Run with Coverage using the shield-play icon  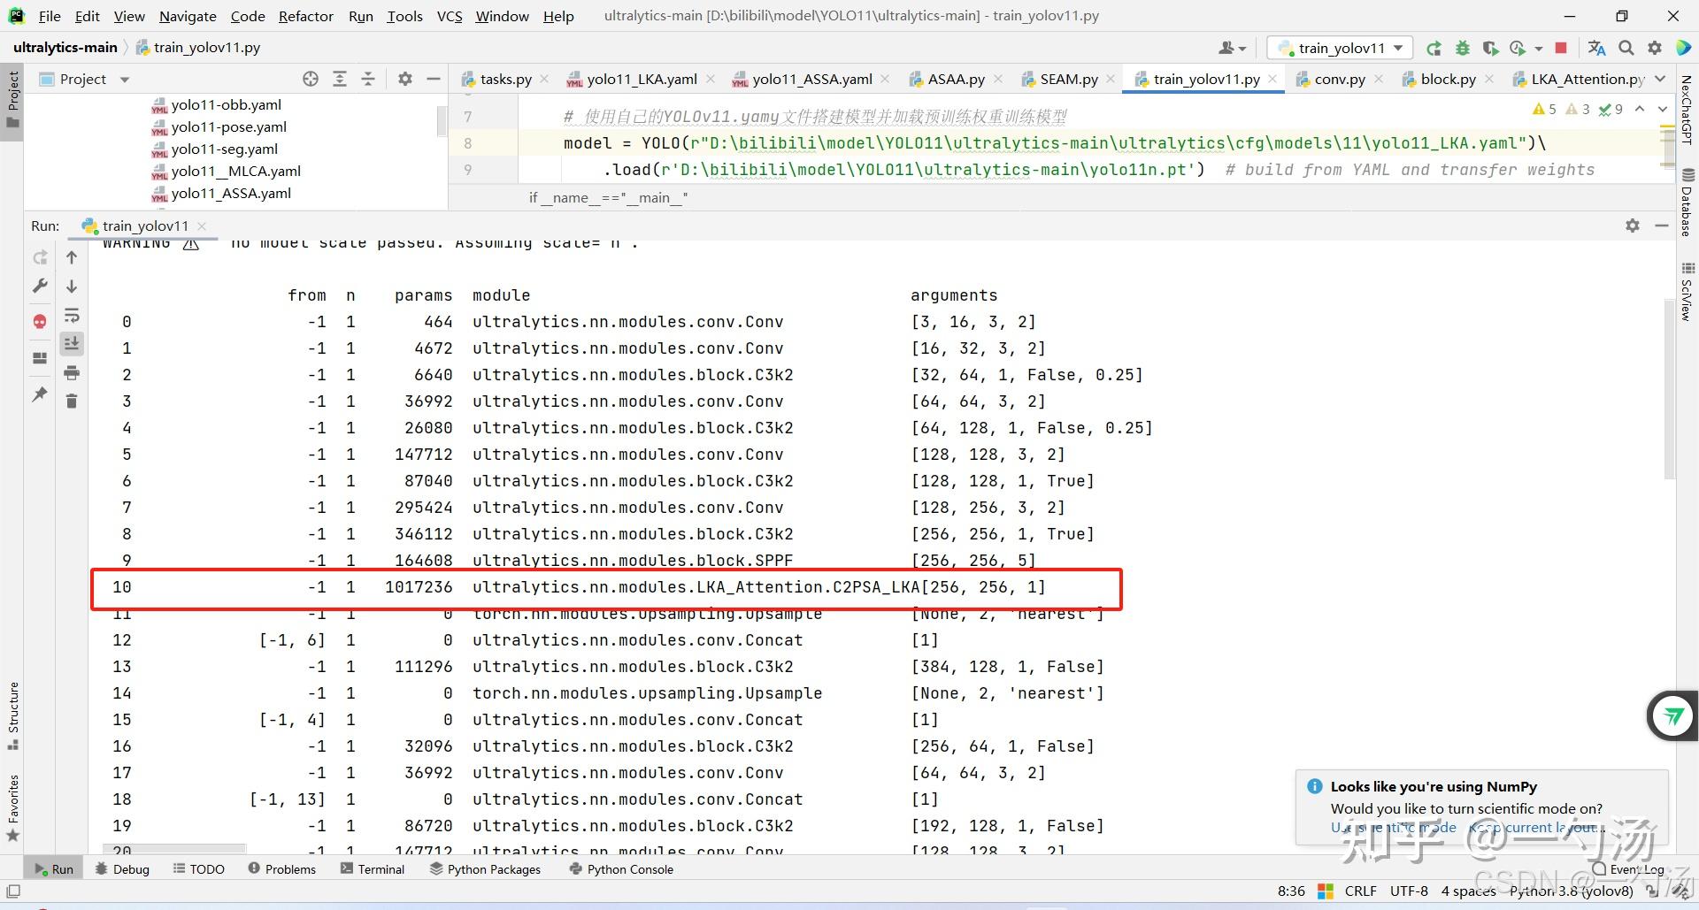(x=1491, y=47)
